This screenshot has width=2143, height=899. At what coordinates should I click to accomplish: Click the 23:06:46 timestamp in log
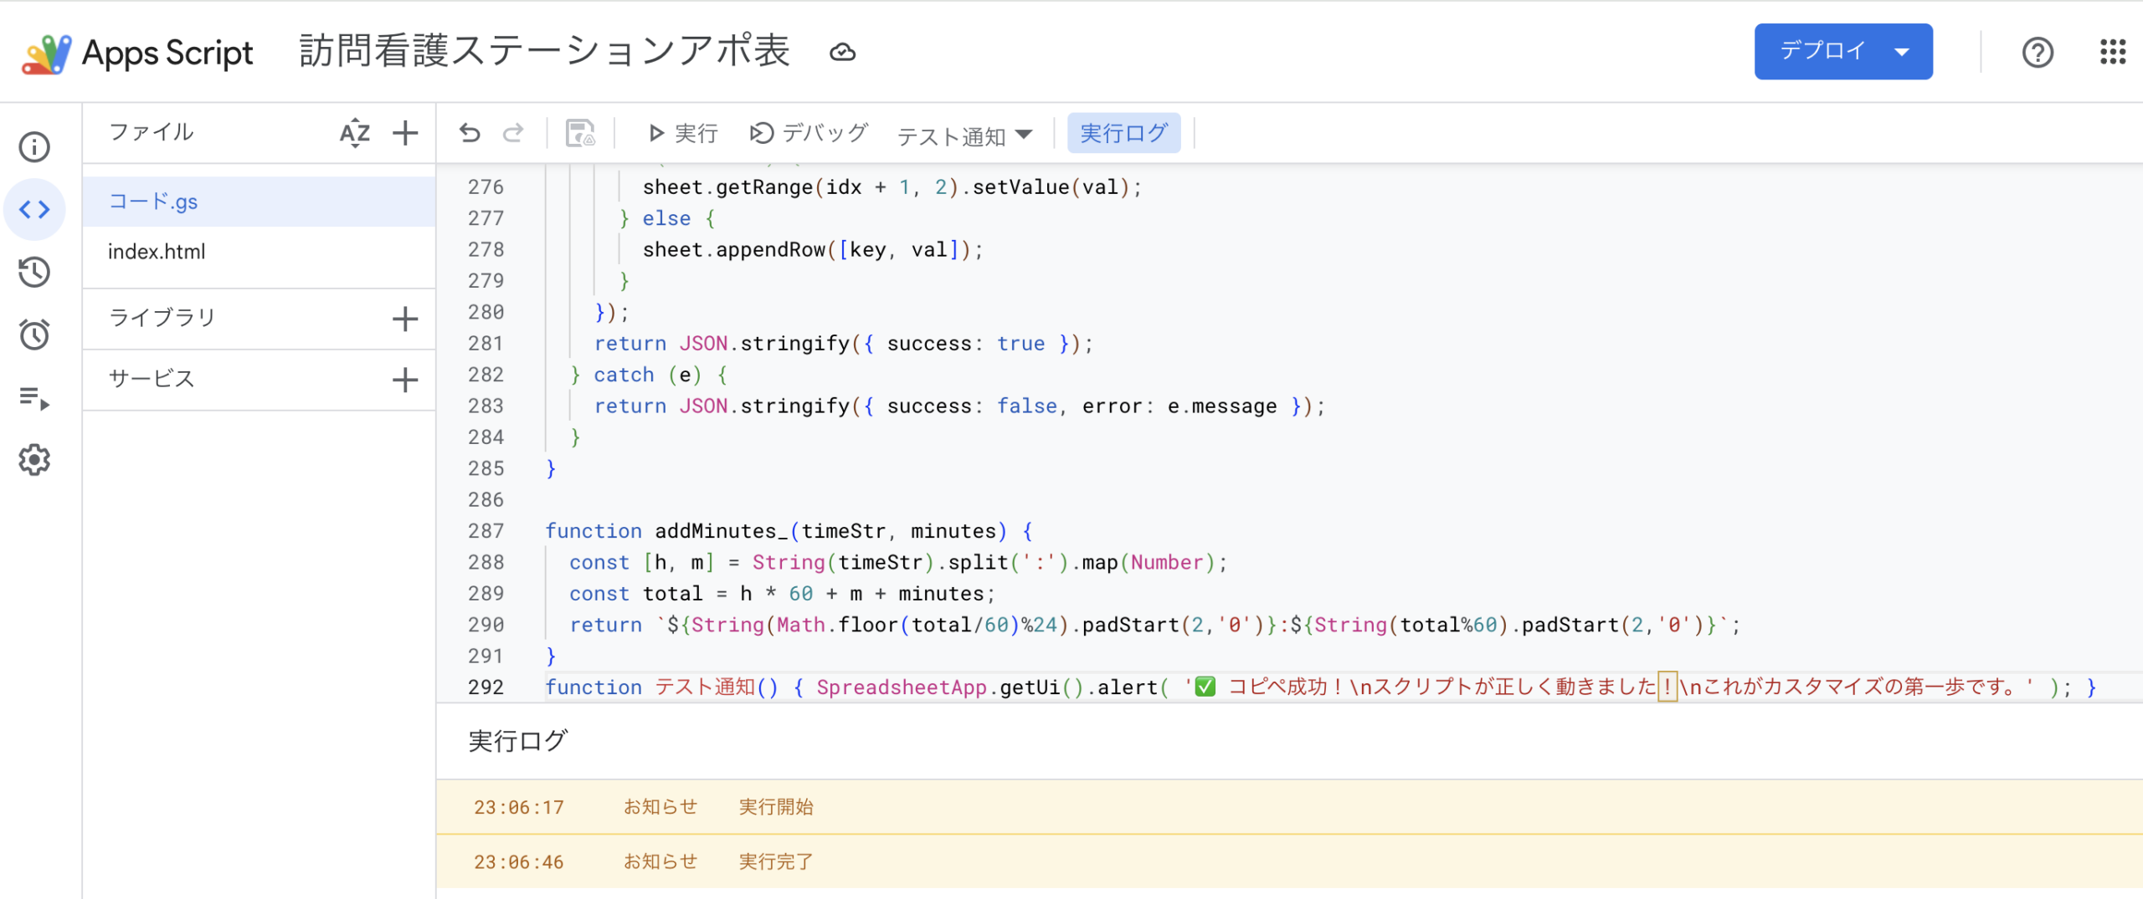pyautogui.click(x=519, y=862)
